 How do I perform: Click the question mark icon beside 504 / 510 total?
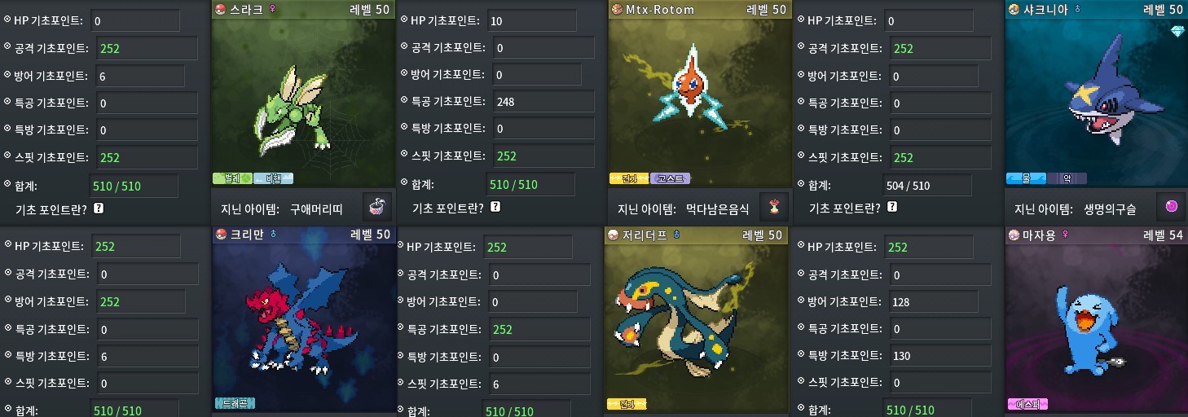pyautogui.click(x=892, y=207)
